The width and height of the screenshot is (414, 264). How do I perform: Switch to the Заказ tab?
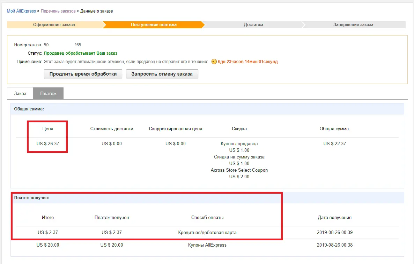pyautogui.click(x=20, y=94)
